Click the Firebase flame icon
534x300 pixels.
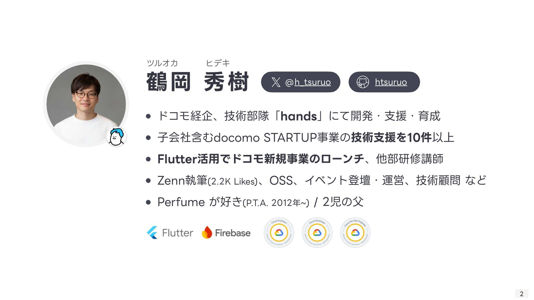(207, 232)
